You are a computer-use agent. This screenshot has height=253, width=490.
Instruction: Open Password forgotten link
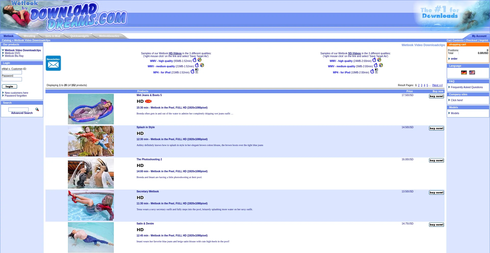point(16,96)
